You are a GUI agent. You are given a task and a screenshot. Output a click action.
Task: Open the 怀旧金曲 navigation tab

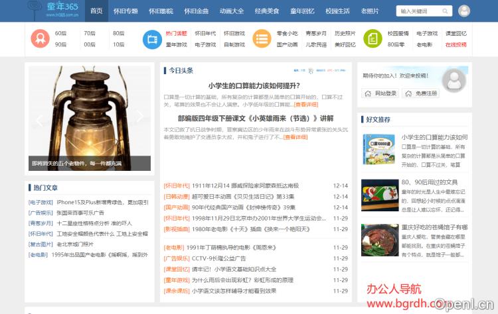[x=196, y=11]
